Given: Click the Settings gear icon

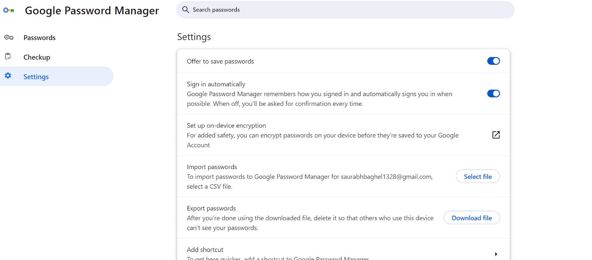Looking at the screenshot, I should (8, 76).
